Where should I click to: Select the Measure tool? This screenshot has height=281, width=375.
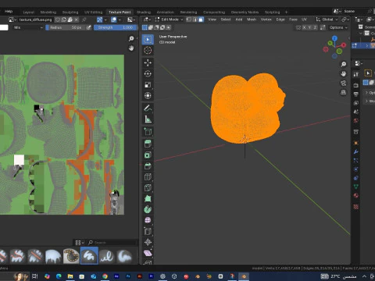(148, 119)
